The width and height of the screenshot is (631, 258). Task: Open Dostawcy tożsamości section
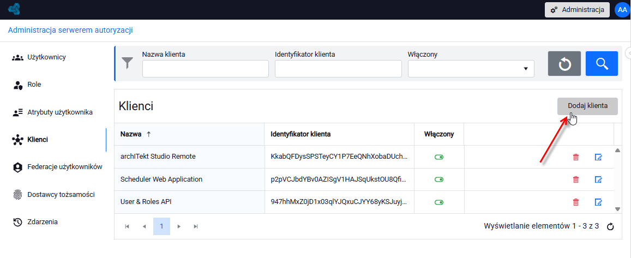click(53, 194)
